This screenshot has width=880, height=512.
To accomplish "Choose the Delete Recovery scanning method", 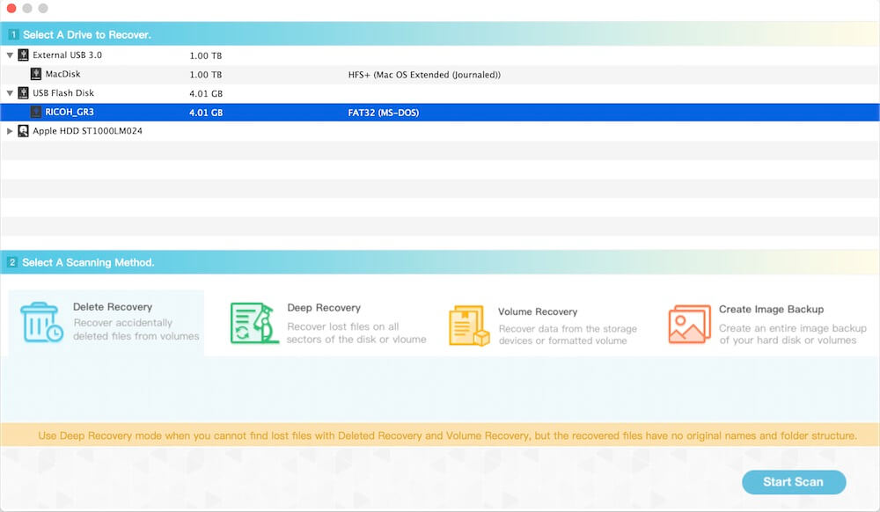I will pyautogui.click(x=106, y=323).
